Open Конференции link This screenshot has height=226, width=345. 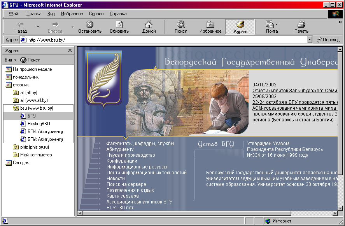(x=122, y=161)
